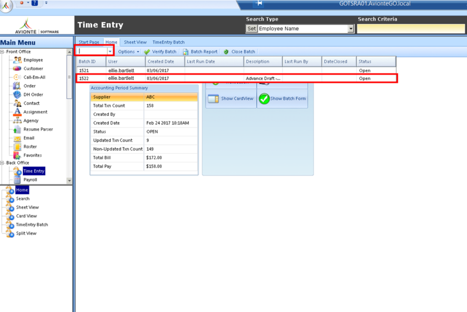Select batch row 1522
Image resolution: width=467 pixels, height=312 pixels.
237,78
